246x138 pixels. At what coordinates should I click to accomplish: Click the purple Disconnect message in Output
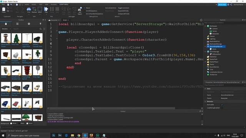[x=63, y=122]
